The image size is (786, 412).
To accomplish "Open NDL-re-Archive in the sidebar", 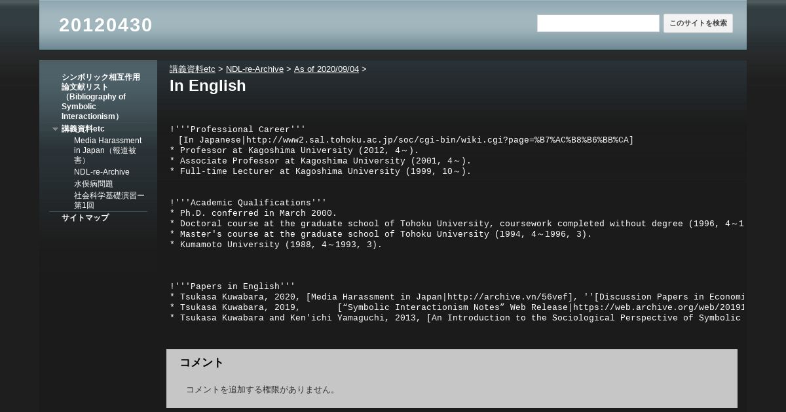I will pos(102,172).
